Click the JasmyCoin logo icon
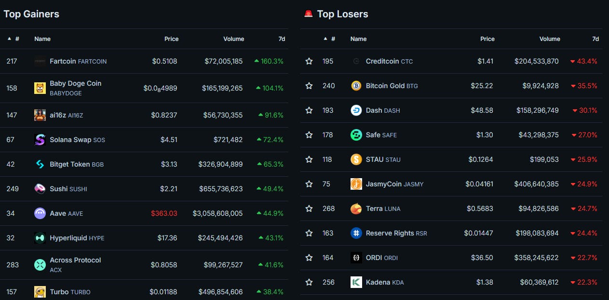This screenshot has width=609, height=300. (356, 184)
